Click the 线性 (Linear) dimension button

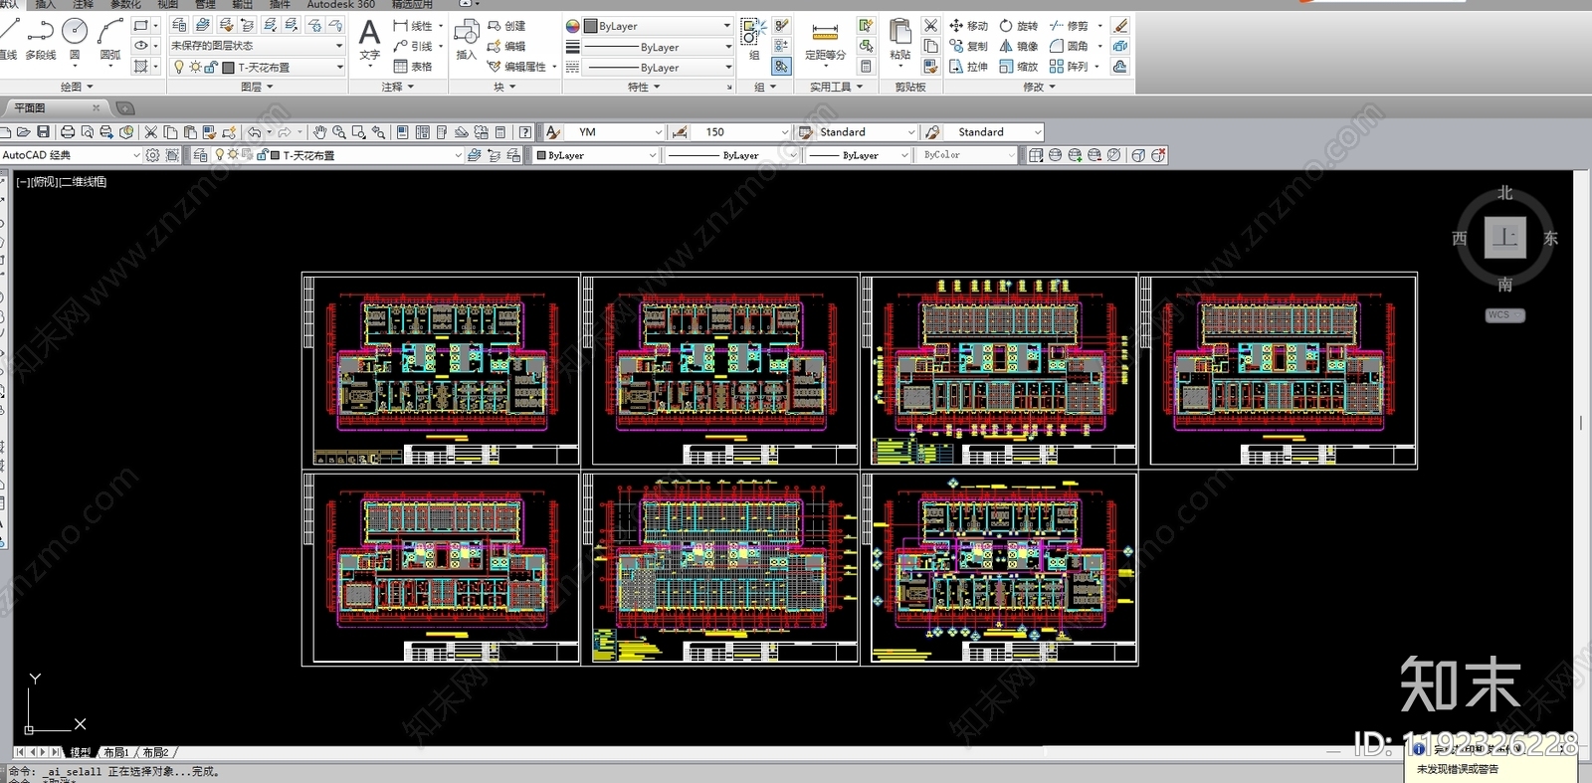(x=413, y=26)
